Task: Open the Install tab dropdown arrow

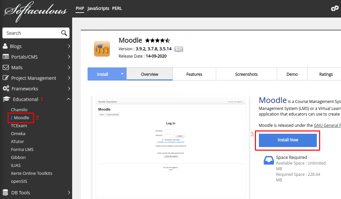Action: pos(122,74)
